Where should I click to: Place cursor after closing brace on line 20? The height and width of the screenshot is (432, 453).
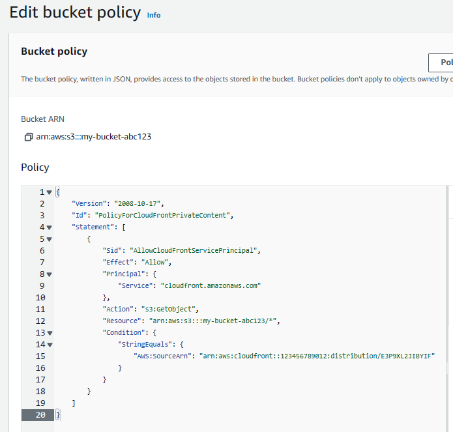59,415
